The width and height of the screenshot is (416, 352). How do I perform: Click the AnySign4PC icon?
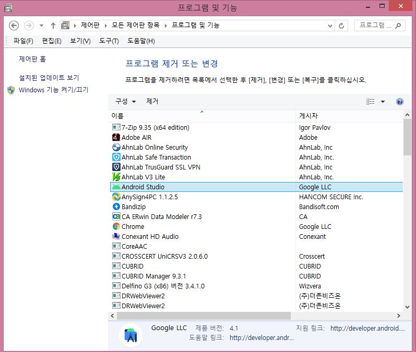(x=116, y=197)
